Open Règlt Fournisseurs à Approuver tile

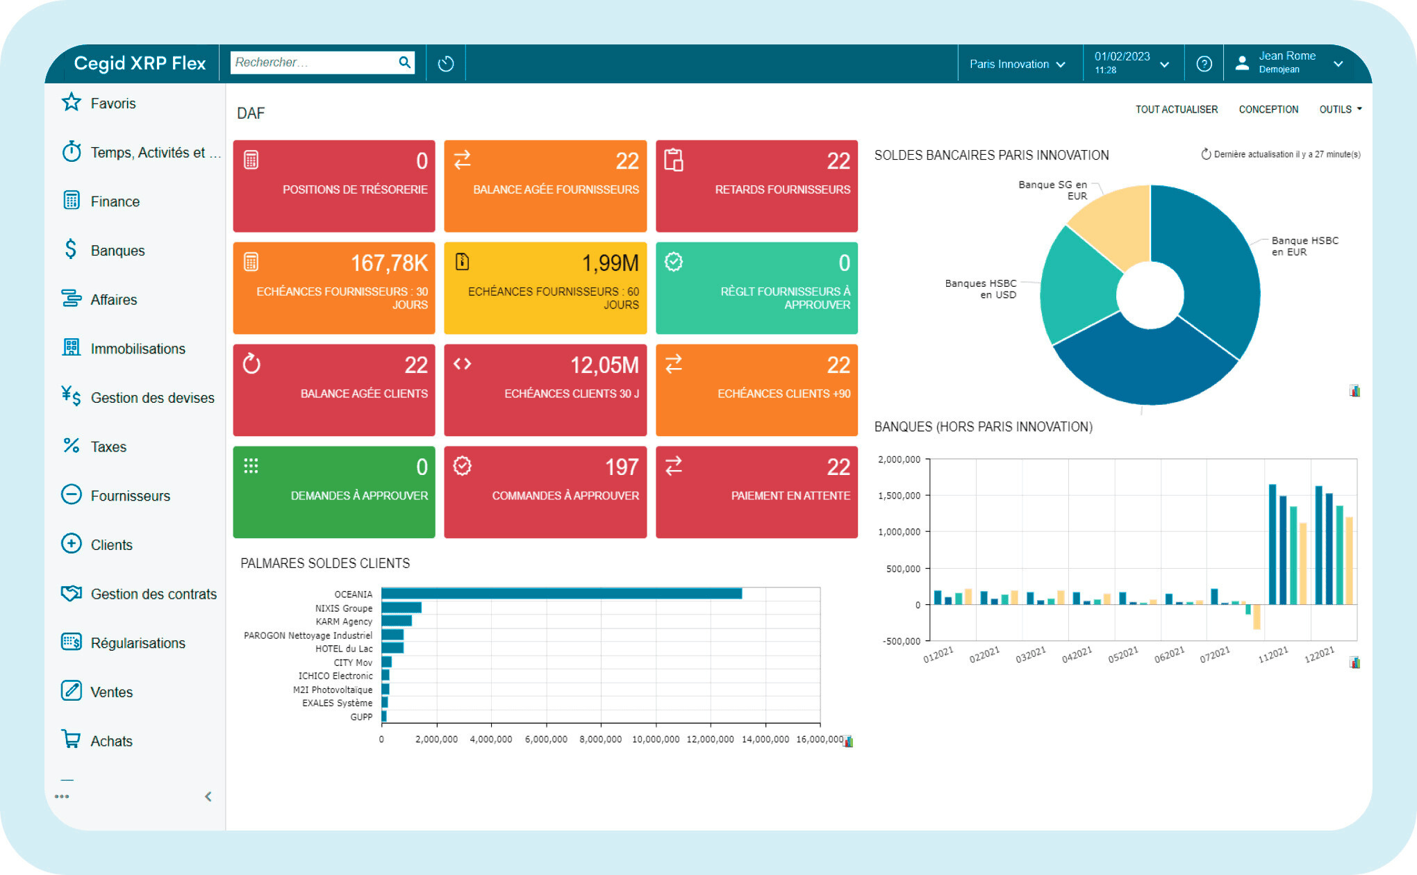[x=756, y=288]
